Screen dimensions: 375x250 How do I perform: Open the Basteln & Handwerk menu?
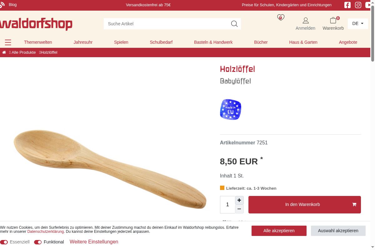(x=213, y=42)
